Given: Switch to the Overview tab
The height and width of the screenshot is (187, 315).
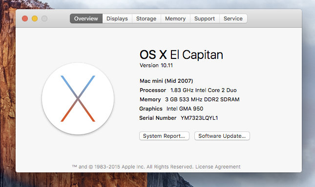Looking at the screenshot, I should pyautogui.click(x=86, y=19).
